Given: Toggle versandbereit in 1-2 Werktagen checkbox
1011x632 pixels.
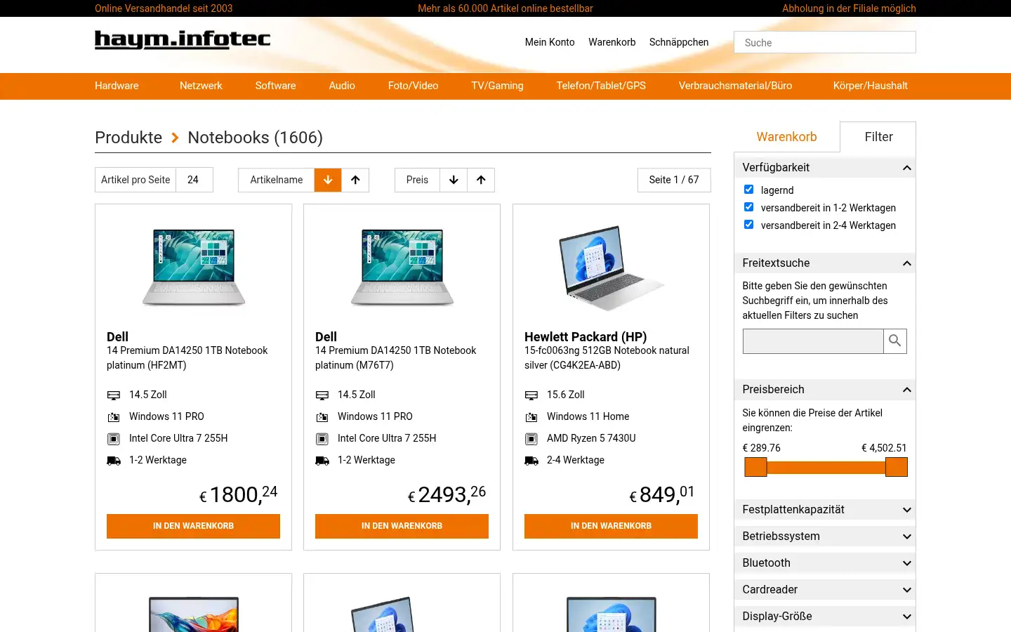Looking at the screenshot, I should 748,207.
